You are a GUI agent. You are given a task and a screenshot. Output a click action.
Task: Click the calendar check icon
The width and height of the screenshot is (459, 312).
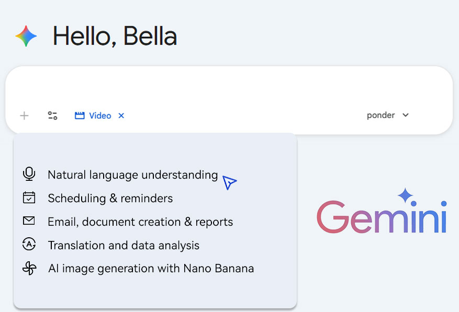tap(29, 198)
